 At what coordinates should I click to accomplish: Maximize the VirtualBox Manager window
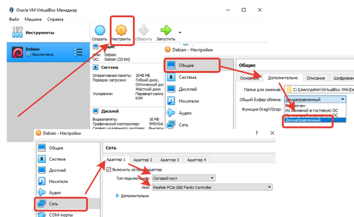(244, 10)
